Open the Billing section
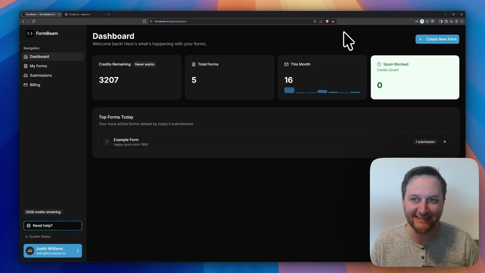This screenshot has height=273, width=485. click(53, 85)
